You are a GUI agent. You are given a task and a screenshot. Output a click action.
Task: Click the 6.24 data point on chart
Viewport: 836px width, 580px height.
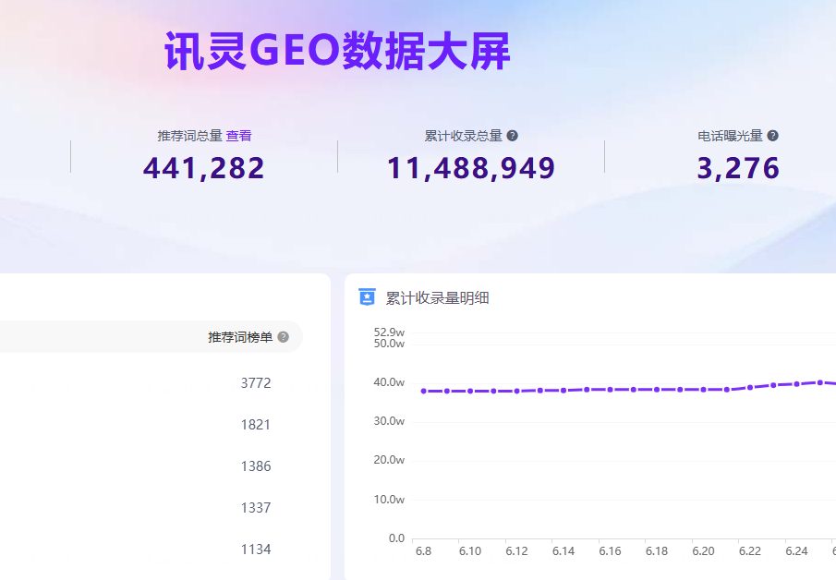pyautogui.click(x=796, y=384)
